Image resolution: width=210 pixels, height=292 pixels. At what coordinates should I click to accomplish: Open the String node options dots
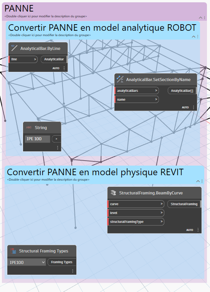(58, 148)
